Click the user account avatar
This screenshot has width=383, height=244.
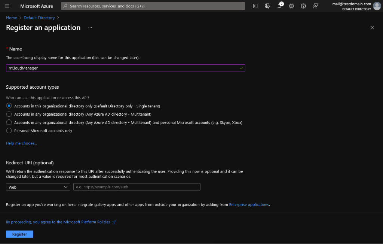(377, 6)
